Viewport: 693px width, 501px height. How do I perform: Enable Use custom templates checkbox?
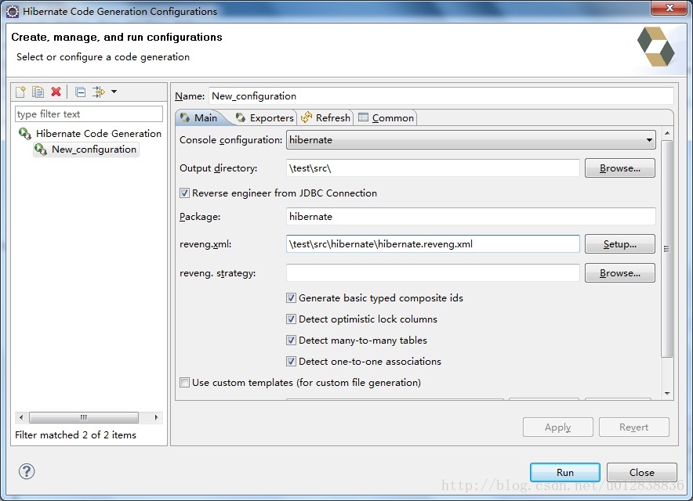[x=185, y=383]
